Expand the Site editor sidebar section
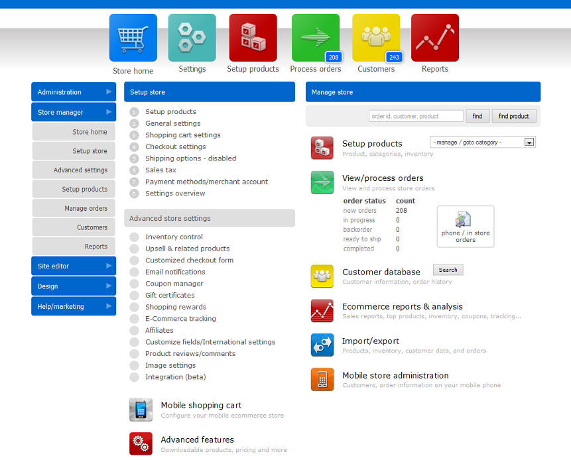Screen dimensions: 571x460 click(74, 266)
